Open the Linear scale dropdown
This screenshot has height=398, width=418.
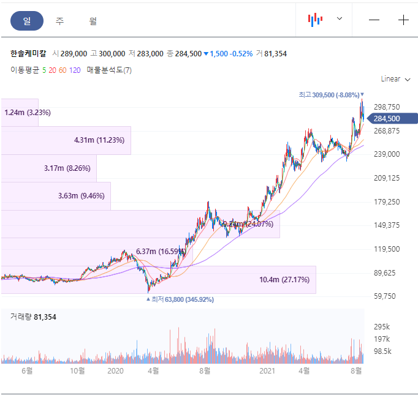pyautogui.click(x=395, y=79)
